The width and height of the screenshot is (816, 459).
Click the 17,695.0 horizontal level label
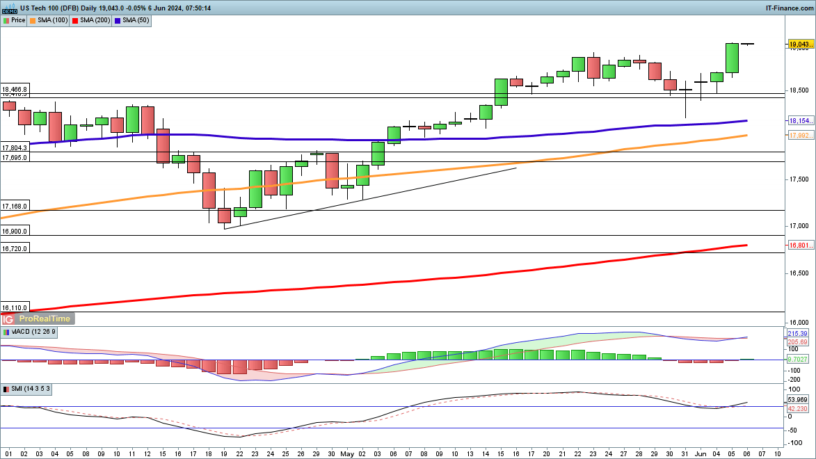(x=15, y=158)
